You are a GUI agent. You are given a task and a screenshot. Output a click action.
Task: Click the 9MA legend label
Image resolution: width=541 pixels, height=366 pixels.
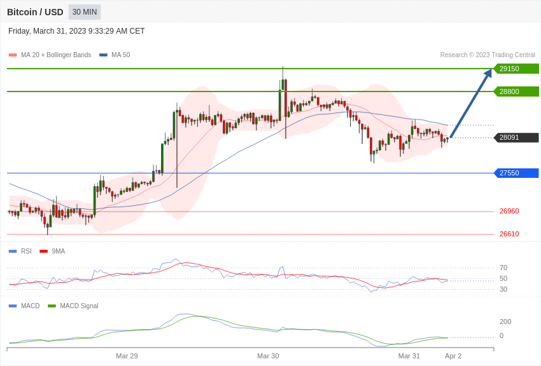tap(59, 251)
